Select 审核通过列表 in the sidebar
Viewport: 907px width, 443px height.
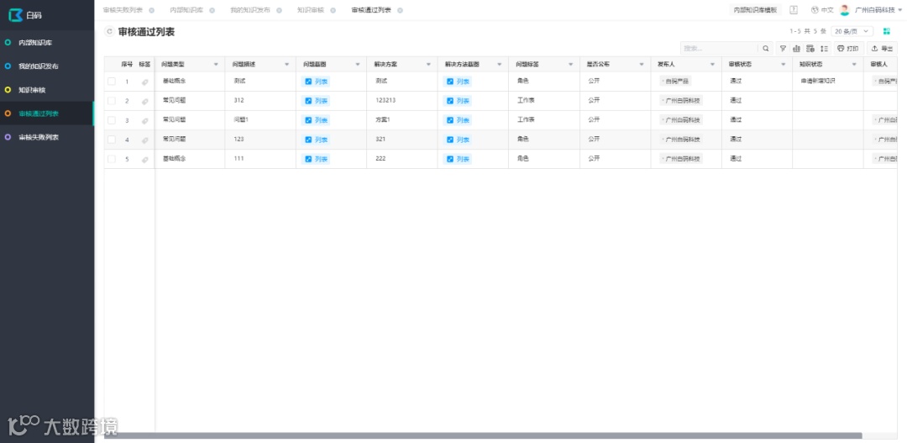click(47, 113)
